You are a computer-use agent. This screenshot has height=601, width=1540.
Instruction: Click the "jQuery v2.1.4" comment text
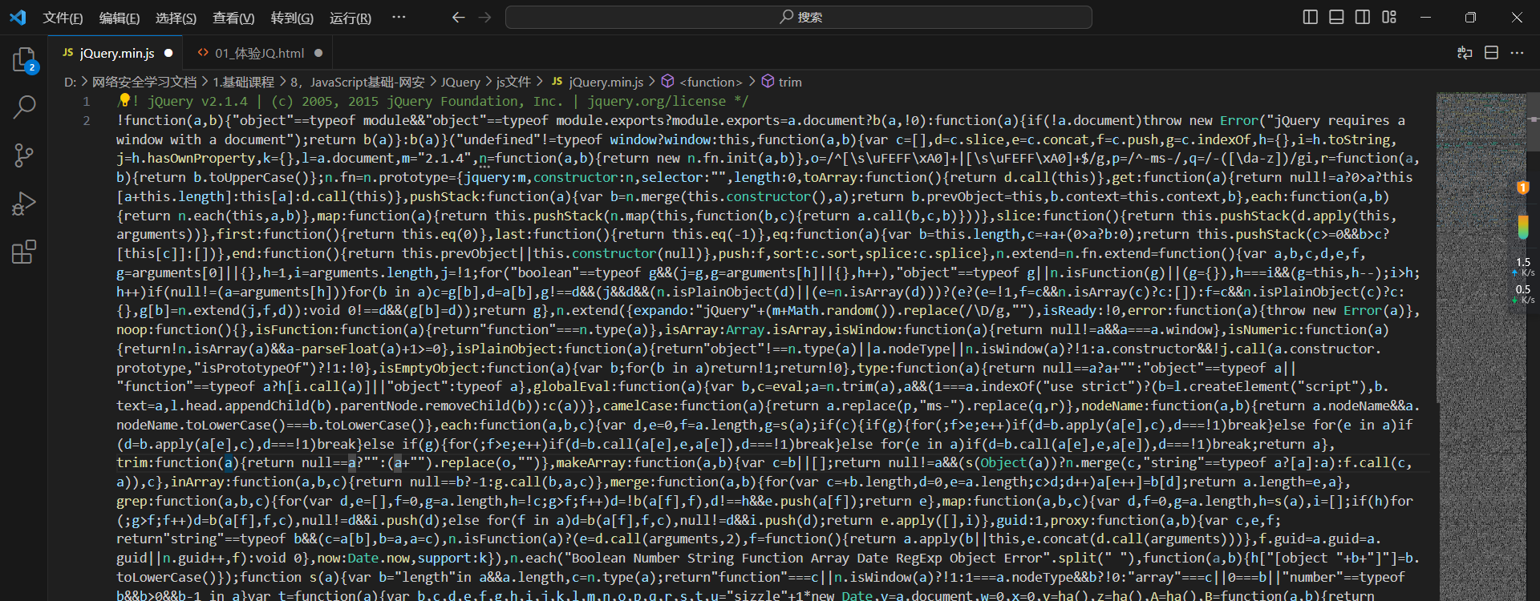(197, 101)
